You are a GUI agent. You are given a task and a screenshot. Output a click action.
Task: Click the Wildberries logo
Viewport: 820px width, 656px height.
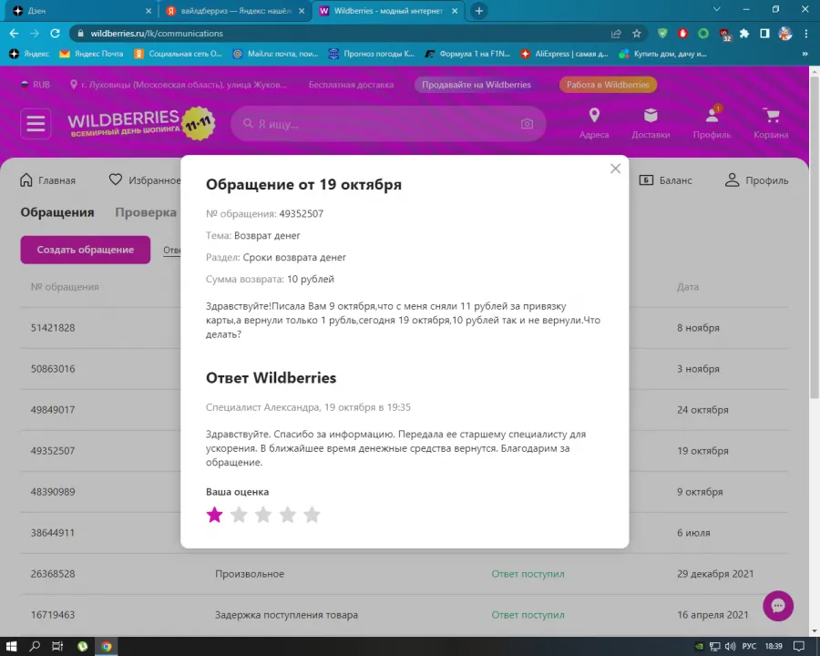tap(141, 124)
